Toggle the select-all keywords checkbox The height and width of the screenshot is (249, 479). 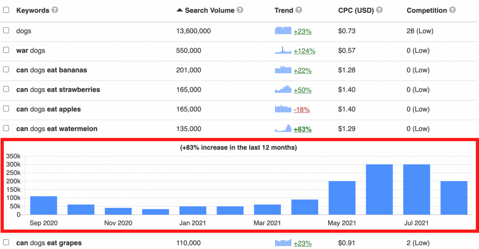[x=6, y=10]
